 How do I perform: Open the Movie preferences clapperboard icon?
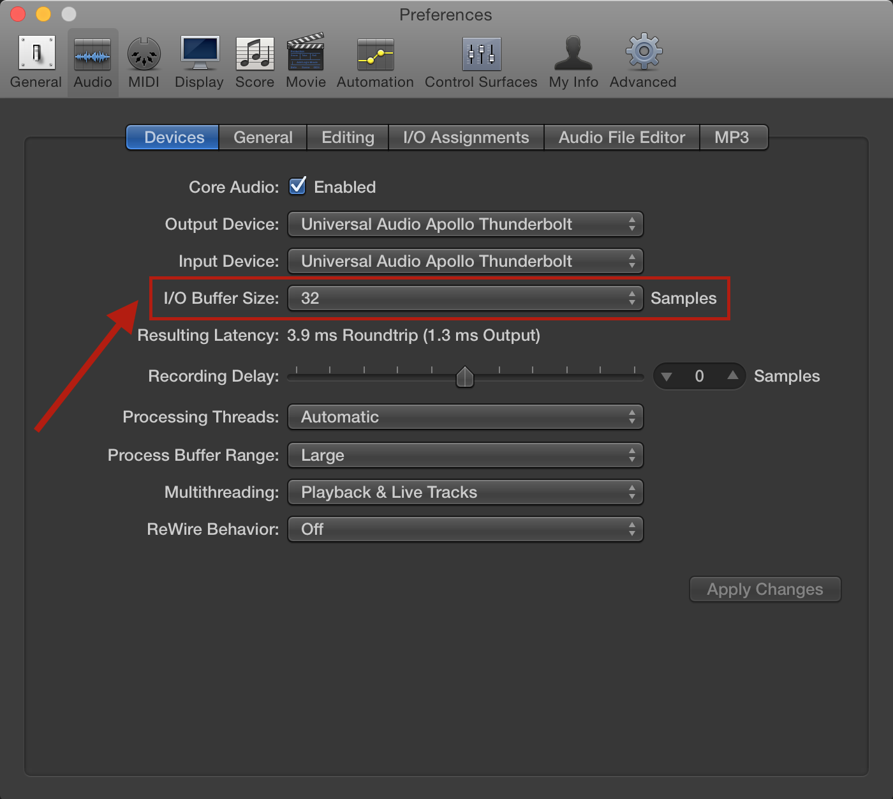pos(306,54)
